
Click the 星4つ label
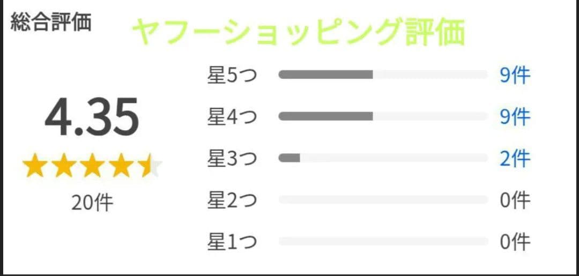tap(232, 117)
